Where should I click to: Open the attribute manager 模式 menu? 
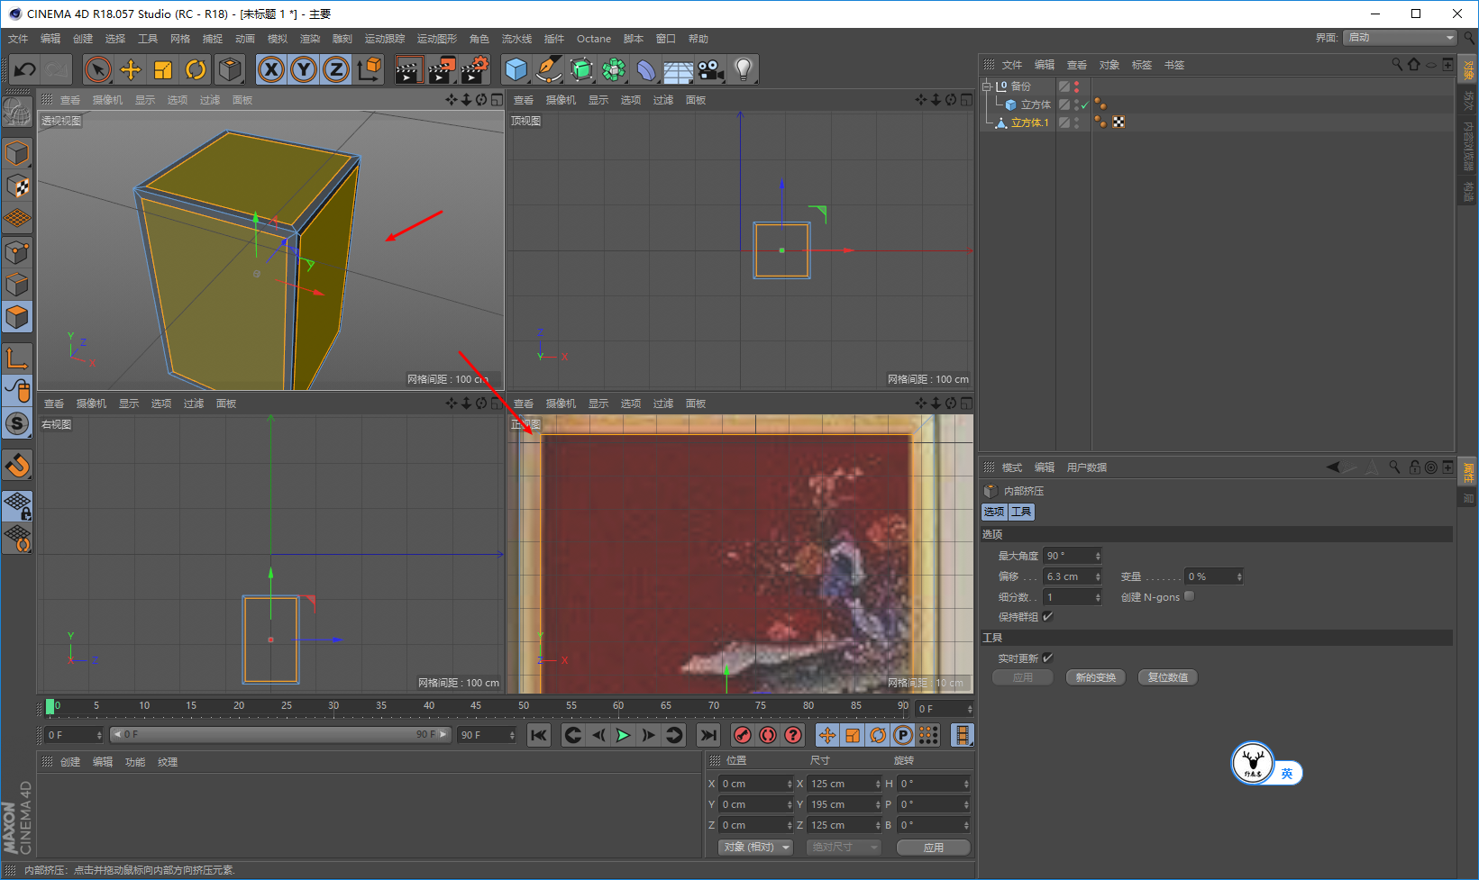(x=1012, y=467)
